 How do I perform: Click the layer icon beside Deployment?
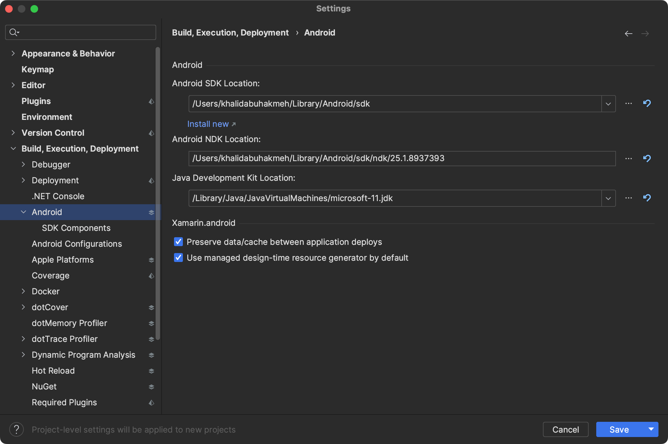pos(151,180)
